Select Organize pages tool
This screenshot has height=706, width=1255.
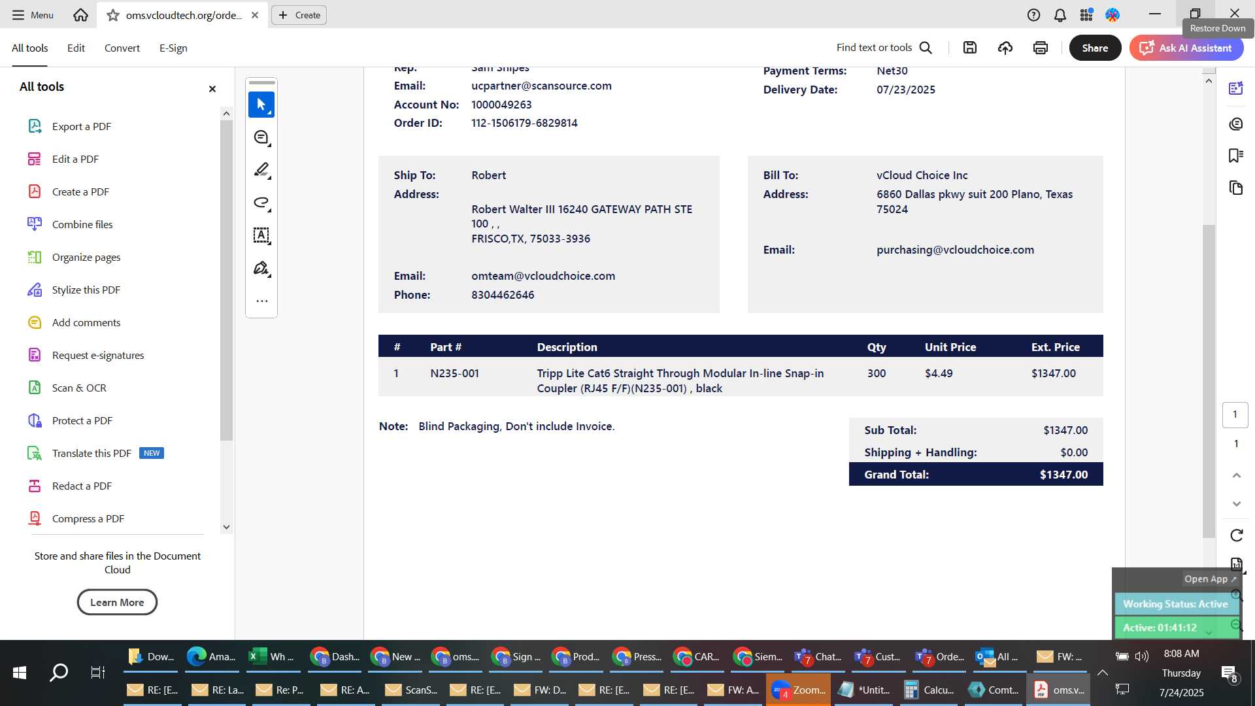coord(74,257)
